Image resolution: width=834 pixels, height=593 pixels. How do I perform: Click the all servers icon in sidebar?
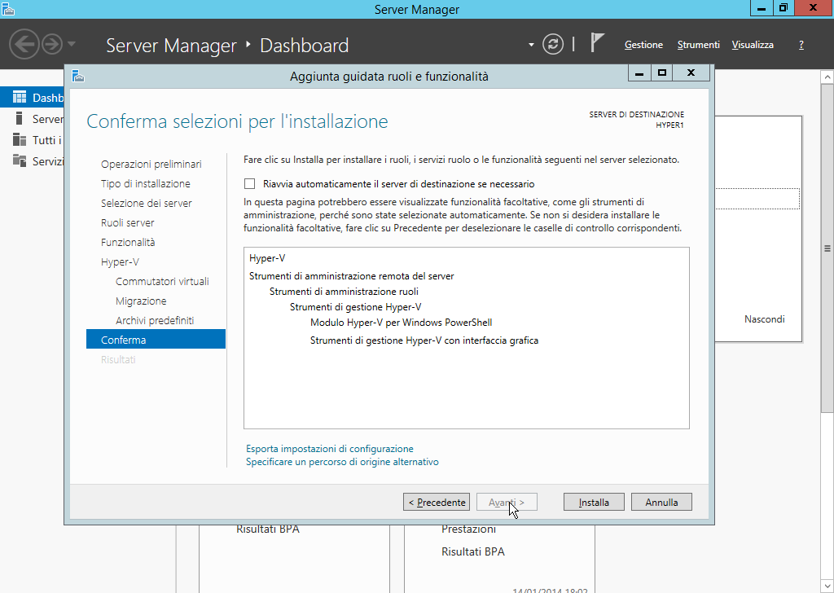tap(20, 140)
